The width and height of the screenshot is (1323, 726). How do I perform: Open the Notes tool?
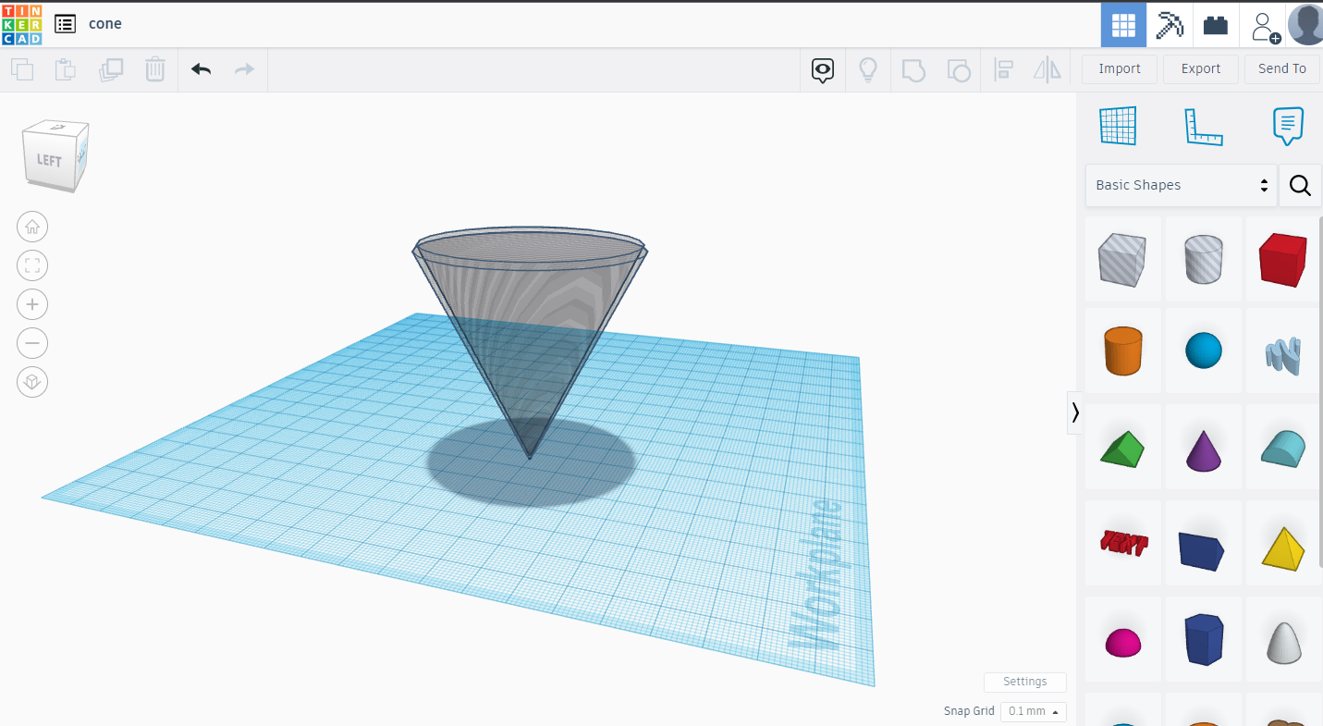(1288, 127)
